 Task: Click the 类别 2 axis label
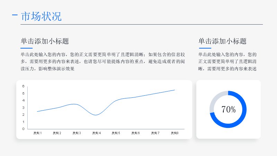coord(57,133)
